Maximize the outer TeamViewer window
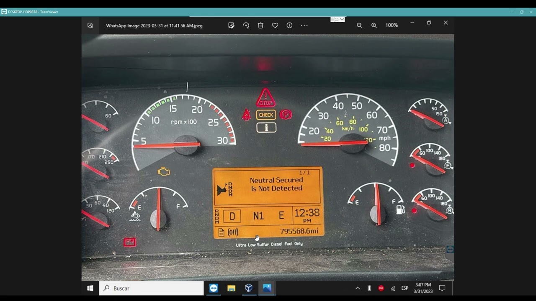This screenshot has height=301, width=536. (x=522, y=12)
